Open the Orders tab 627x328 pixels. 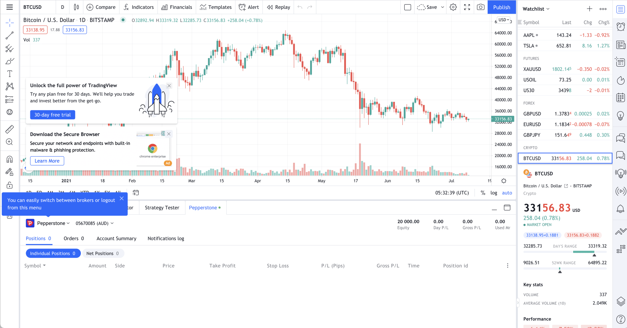74,238
